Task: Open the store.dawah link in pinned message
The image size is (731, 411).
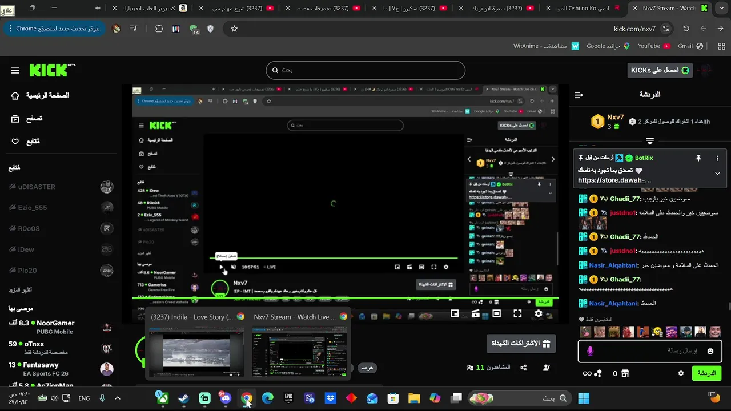Action: [614, 180]
